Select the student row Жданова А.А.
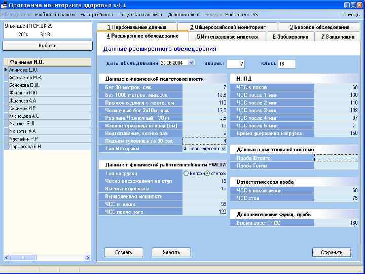Screen dimensions: 365x274 pos(50,100)
